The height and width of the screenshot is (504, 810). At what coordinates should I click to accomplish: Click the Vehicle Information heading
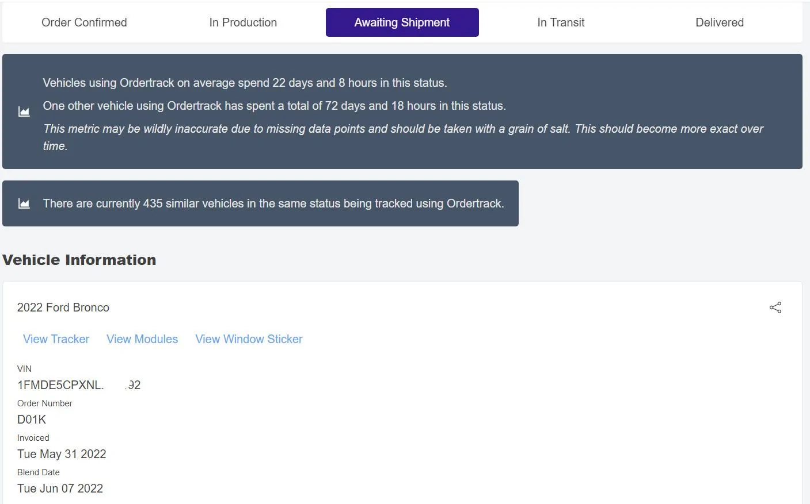coord(79,260)
